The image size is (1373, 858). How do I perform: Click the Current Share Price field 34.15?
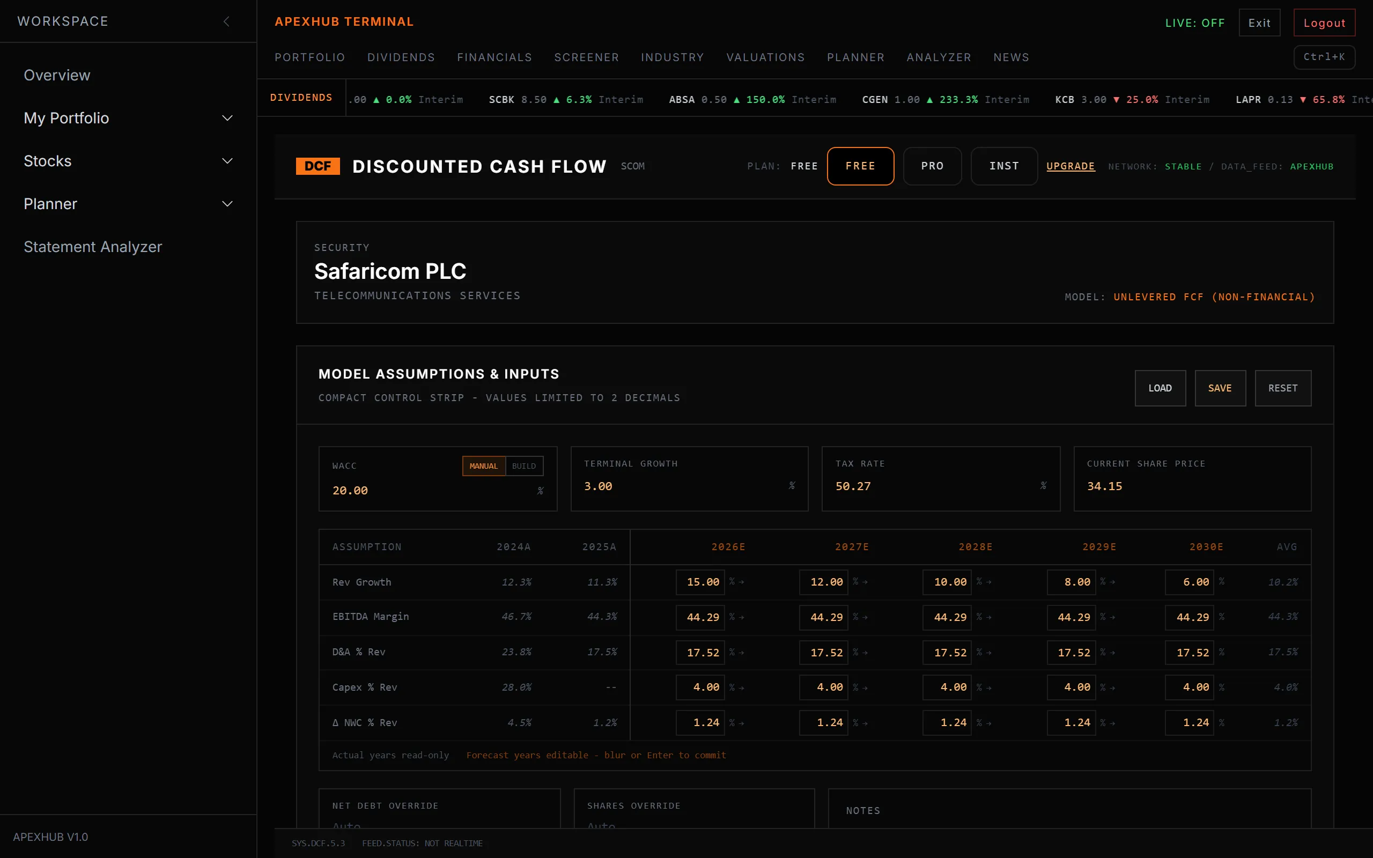pos(1192,486)
